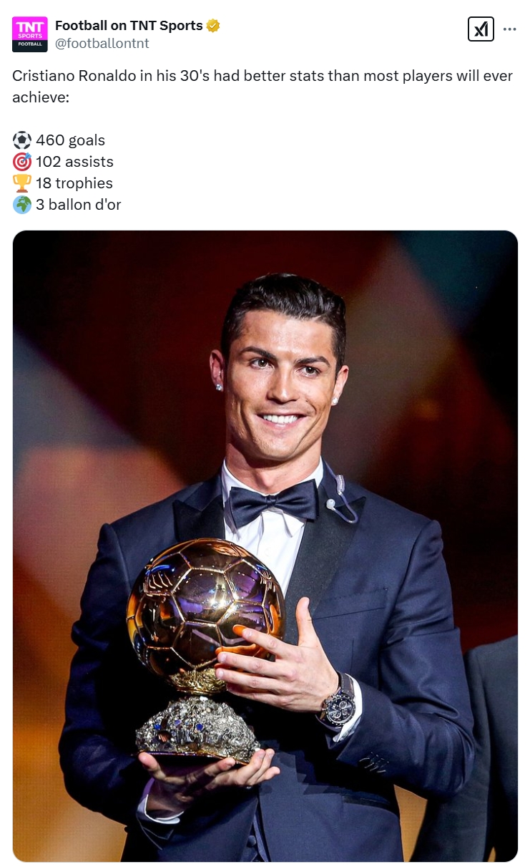Click the text '460 goals'

click(70, 140)
